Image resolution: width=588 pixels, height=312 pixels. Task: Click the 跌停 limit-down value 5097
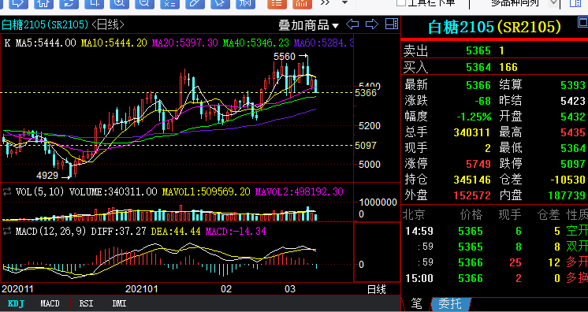pyautogui.click(x=573, y=164)
